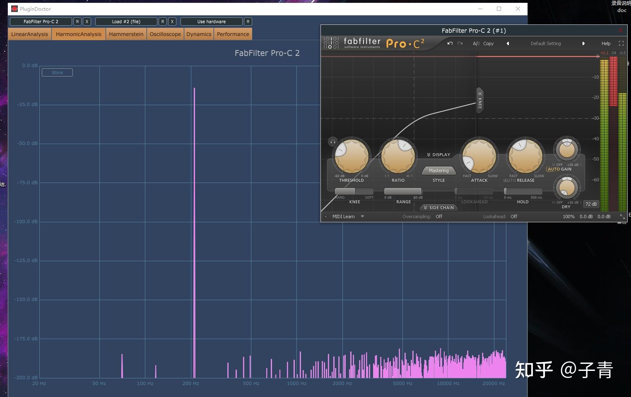Enter full screen mode in Pro-C 2
631x397 pixels.
621,43
